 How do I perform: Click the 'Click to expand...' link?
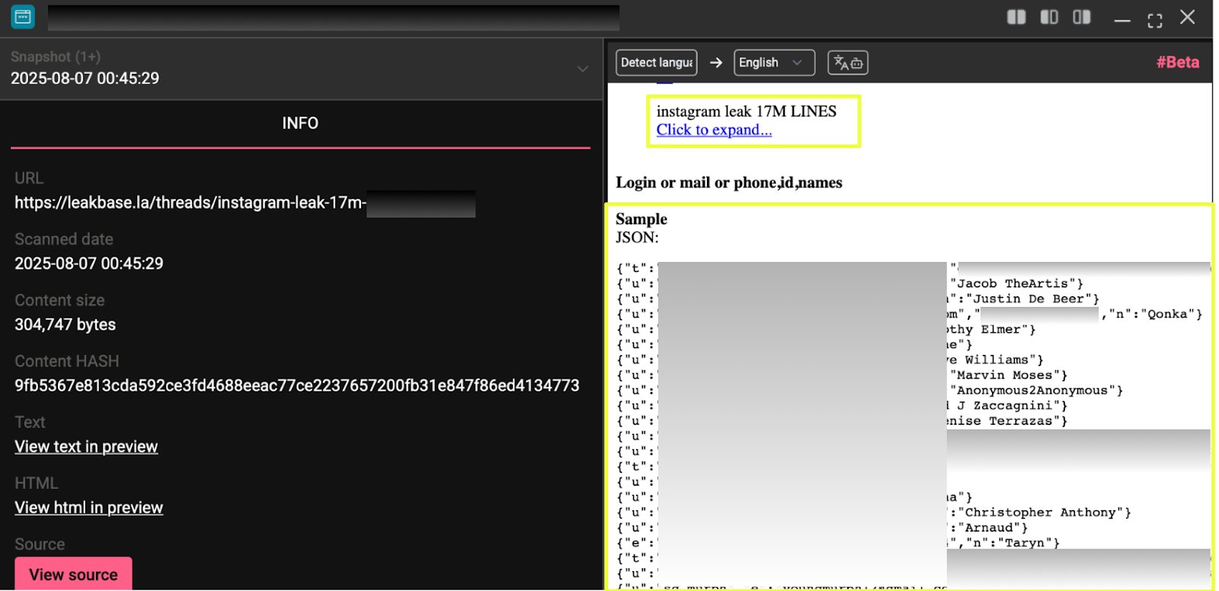(714, 130)
